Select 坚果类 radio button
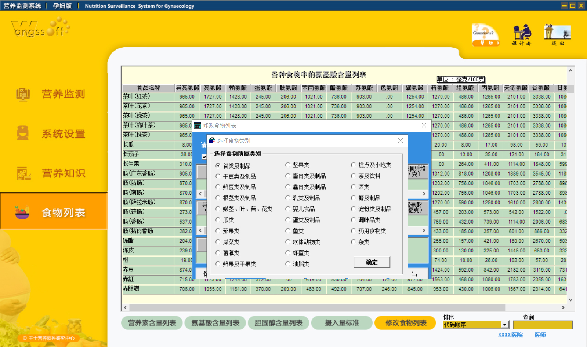 [288, 165]
